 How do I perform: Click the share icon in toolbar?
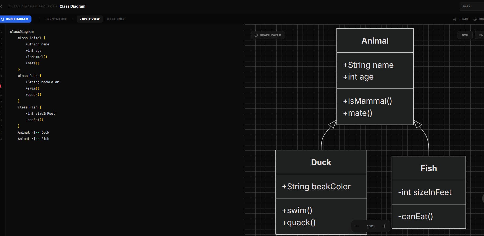pos(455,19)
